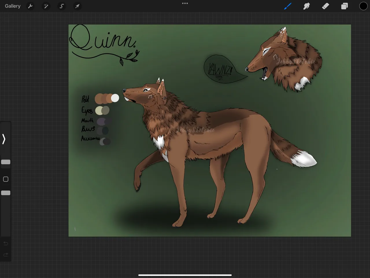
Task: Activate the Transform arrow tool
Action: (77, 6)
